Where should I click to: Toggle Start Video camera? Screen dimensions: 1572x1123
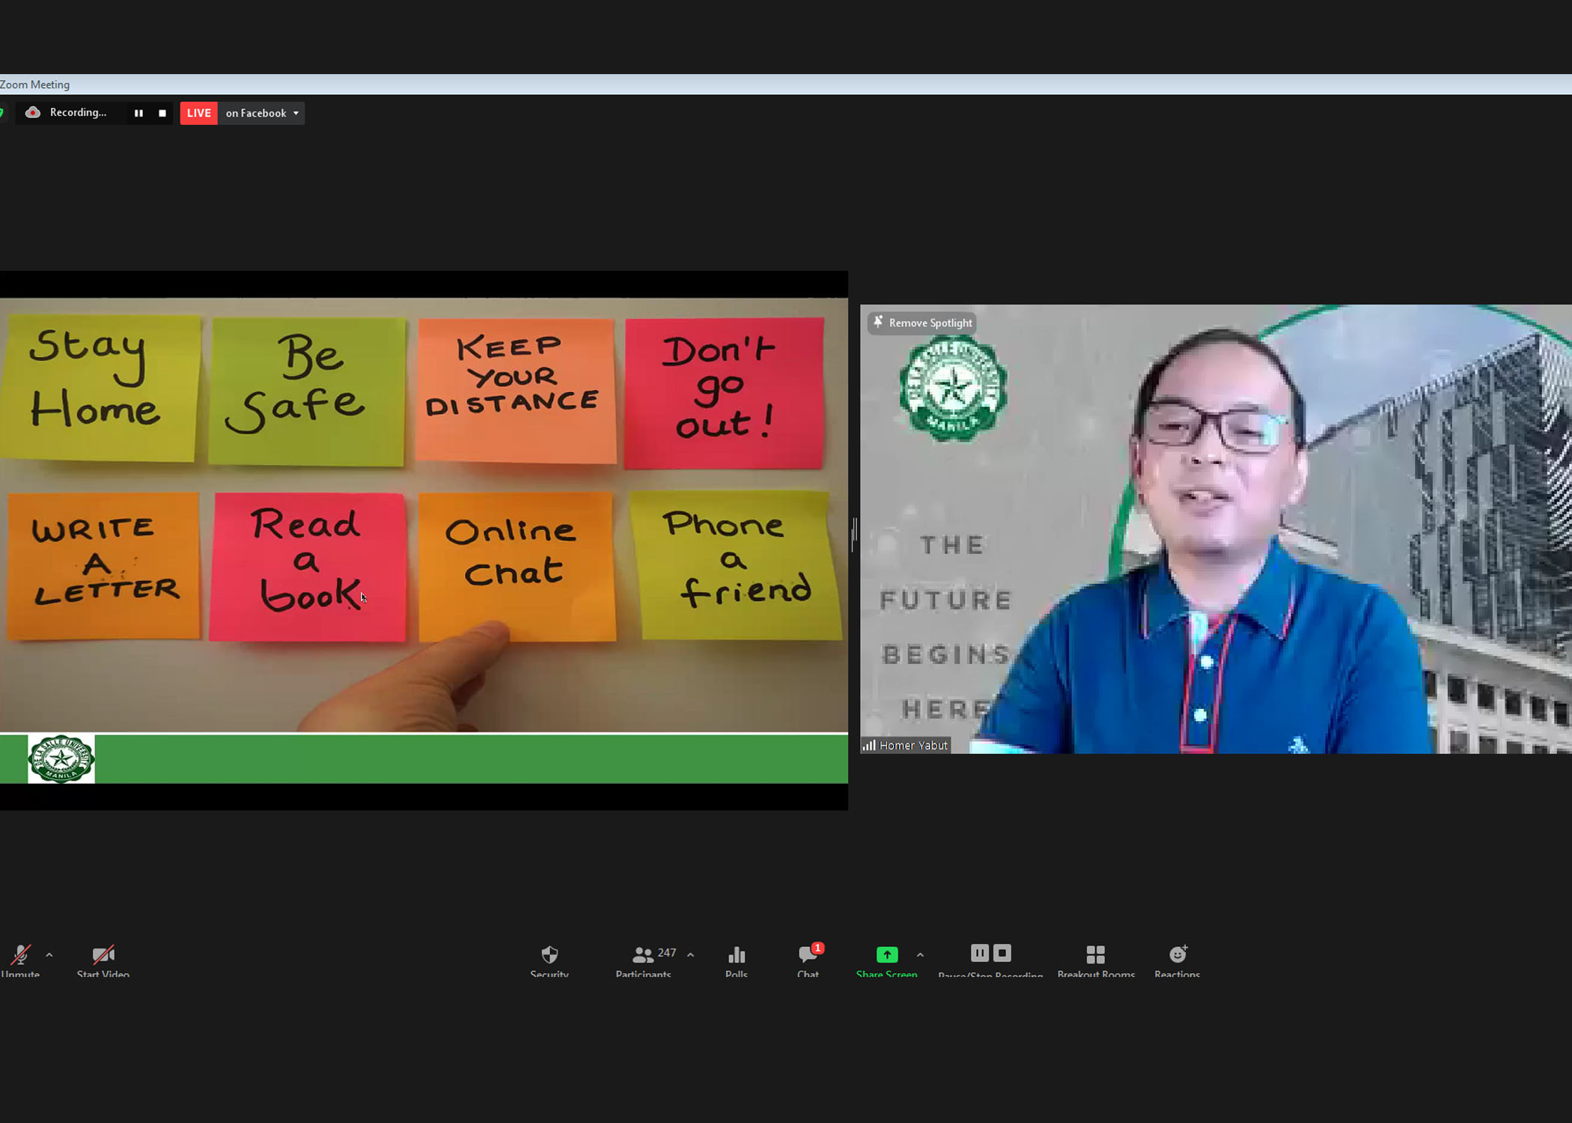(x=103, y=955)
